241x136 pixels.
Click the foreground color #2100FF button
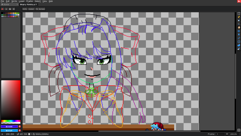(x=9, y=126)
